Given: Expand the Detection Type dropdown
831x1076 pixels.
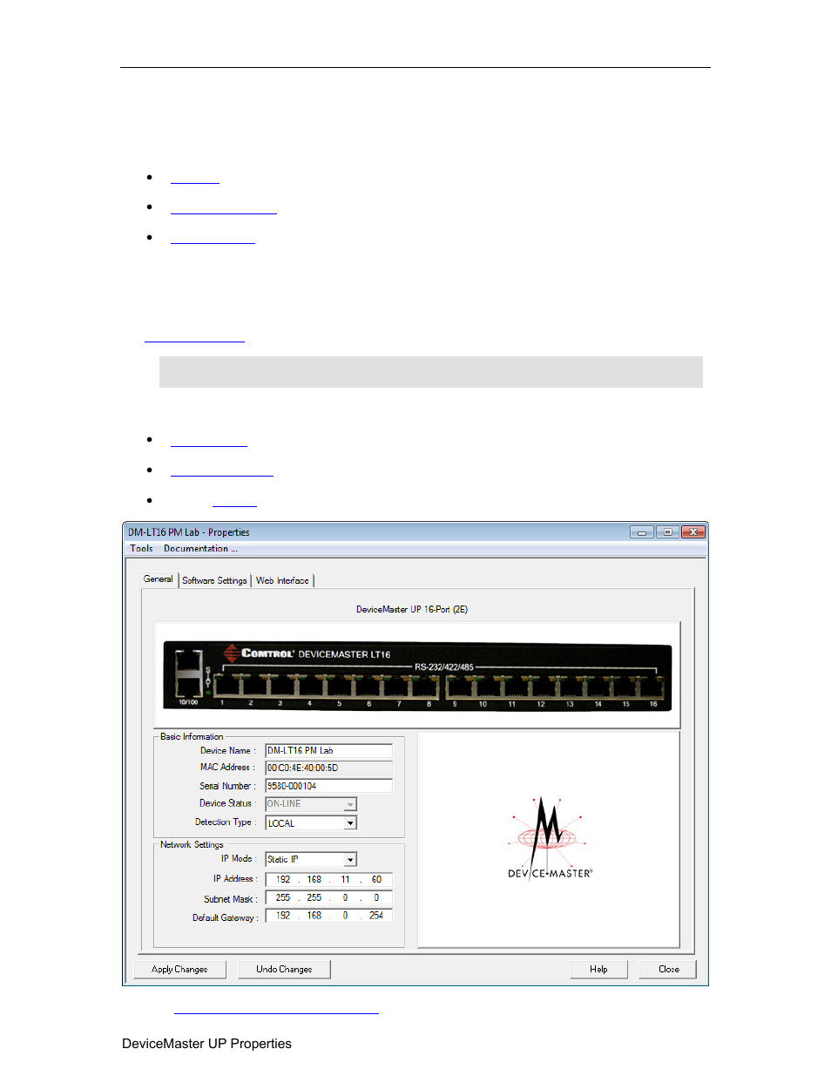Looking at the screenshot, I should click(x=350, y=823).
